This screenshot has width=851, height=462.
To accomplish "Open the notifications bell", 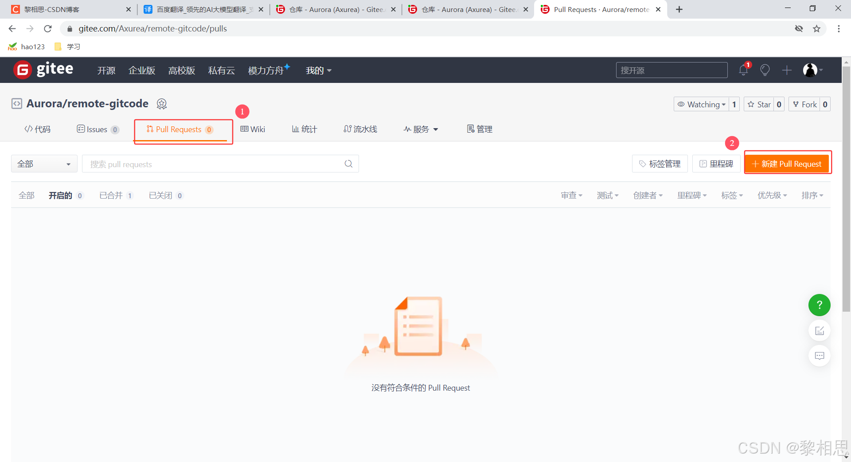I will [744, 70].
